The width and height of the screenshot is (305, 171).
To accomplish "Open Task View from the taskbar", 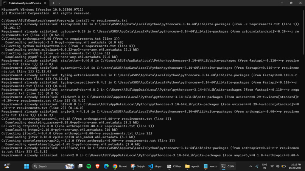I will [80, 166].
